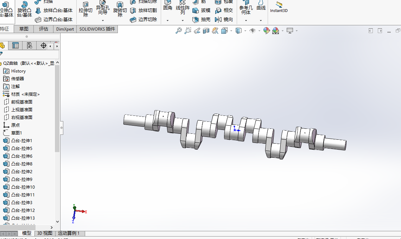Switch to the 草图 (Sketch) tab

[23, 29]
